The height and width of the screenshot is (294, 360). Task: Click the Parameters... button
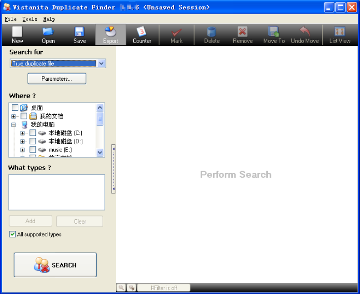[x=57, y=78]
